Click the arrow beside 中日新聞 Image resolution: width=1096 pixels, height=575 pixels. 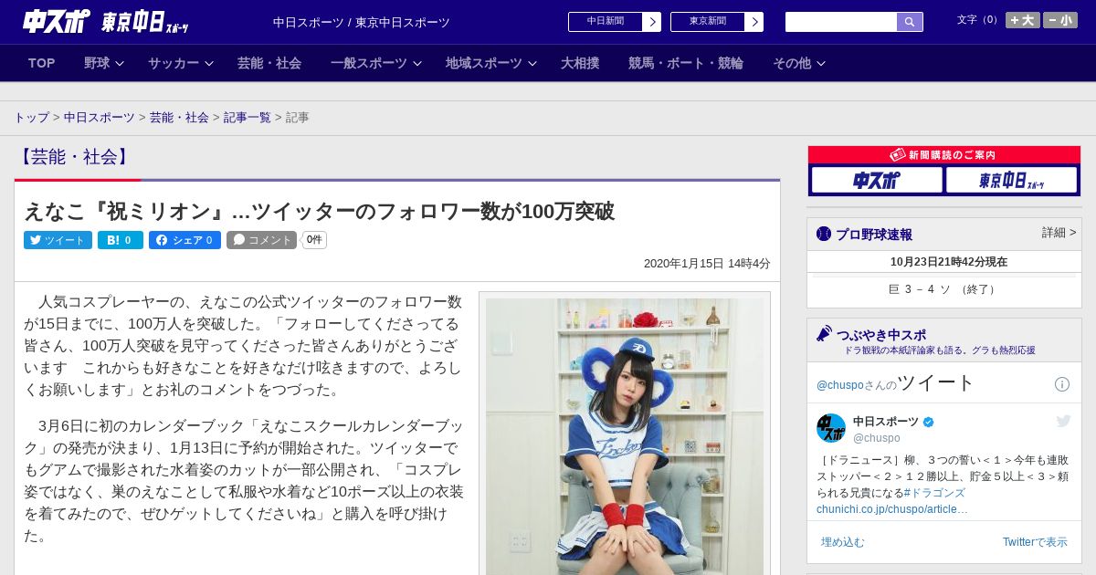click(x=652, y=22)
